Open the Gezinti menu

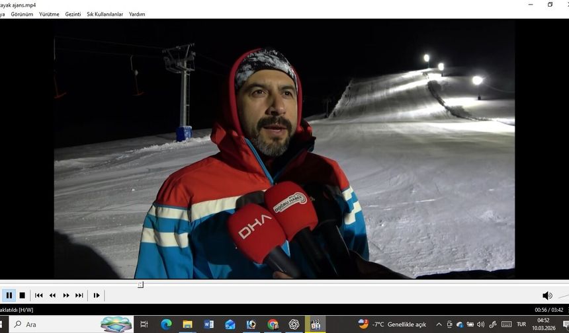pyautogui.click(x=73, y=14)
